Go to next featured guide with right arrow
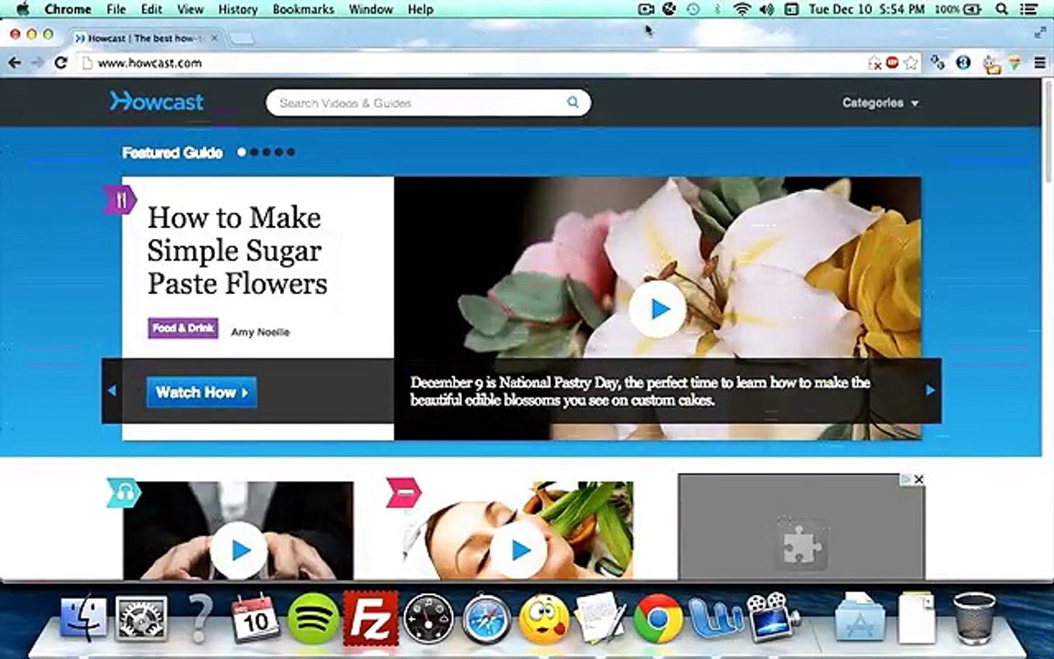This screenshot has height=659, width=1054. click(930, 390)
